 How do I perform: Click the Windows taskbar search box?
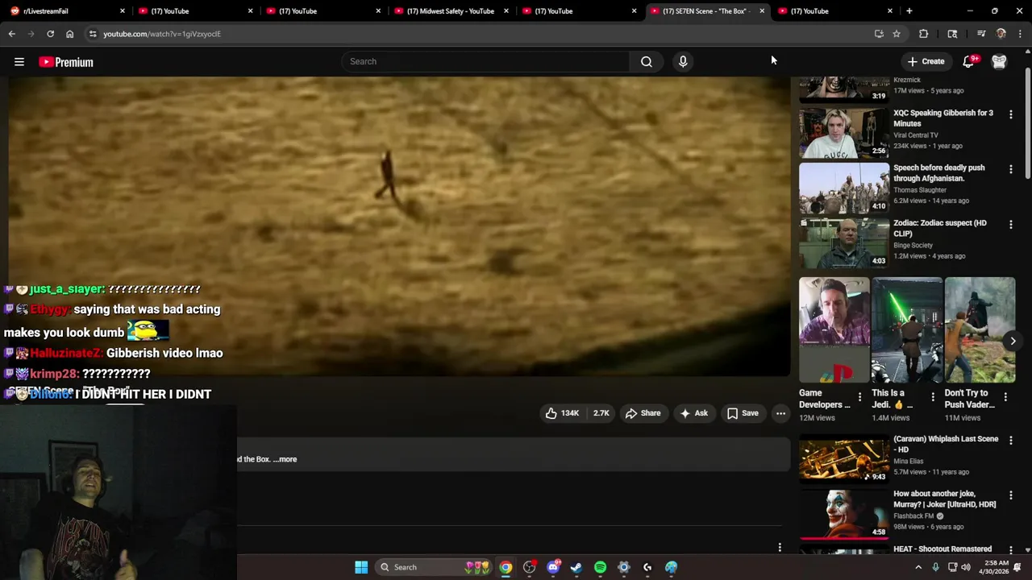pos(435,567)
